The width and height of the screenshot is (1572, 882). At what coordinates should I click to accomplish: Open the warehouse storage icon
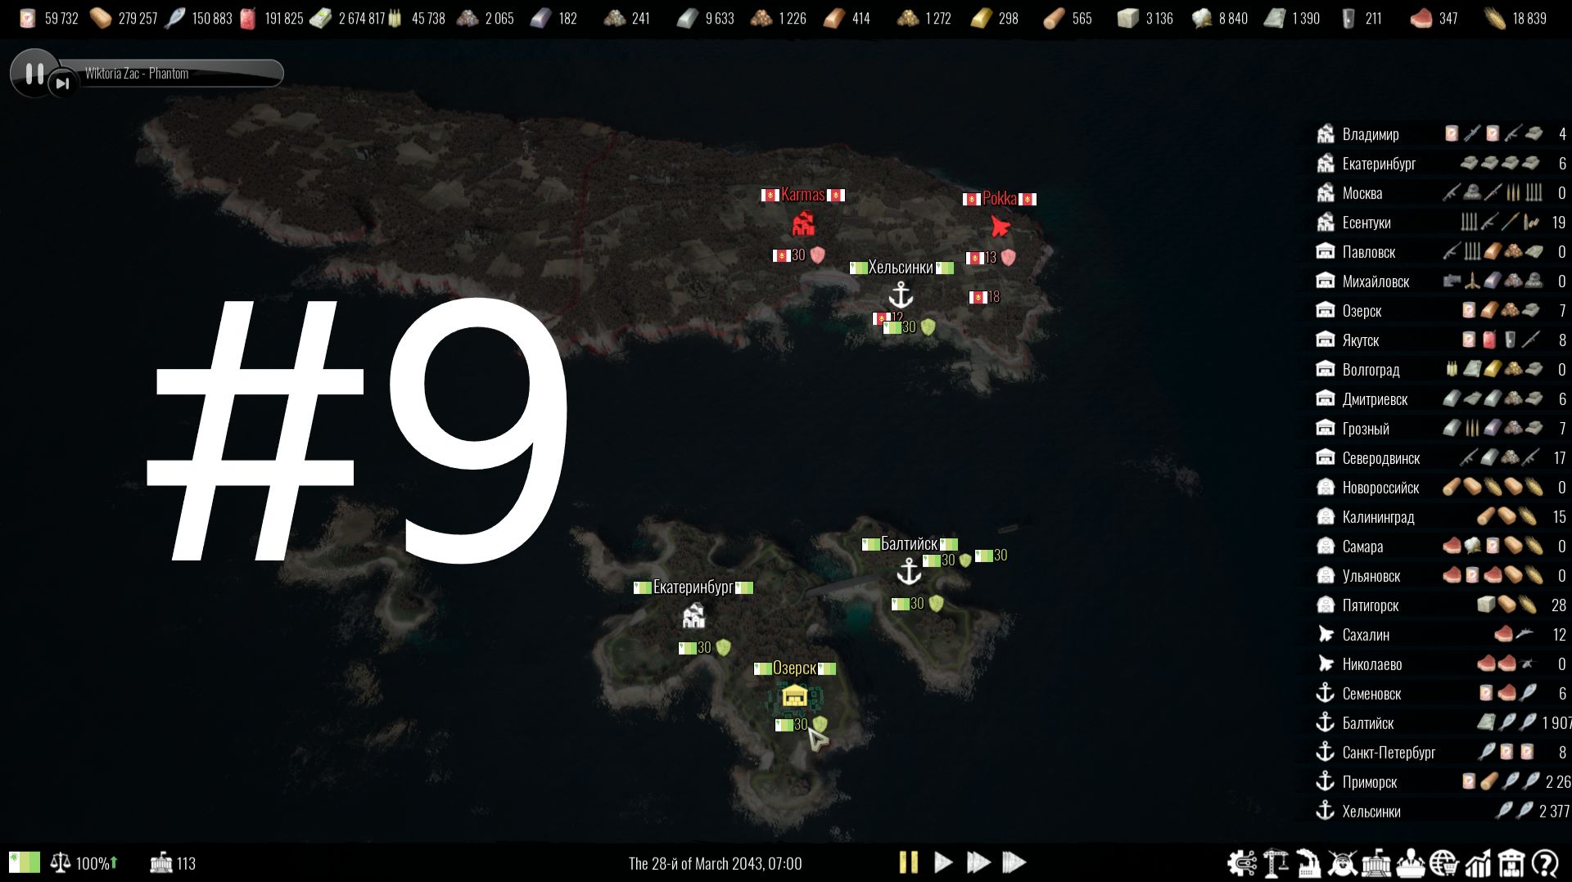[1511, 863]
